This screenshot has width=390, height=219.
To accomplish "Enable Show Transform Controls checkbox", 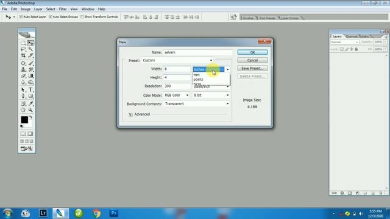I will click(x=82, y=16).
